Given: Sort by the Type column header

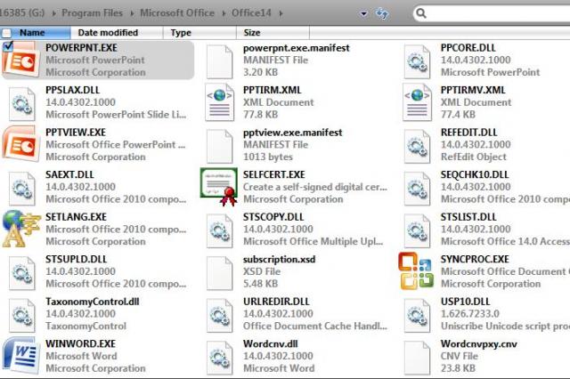Looking at the screenshot, I should click(x=199, y=33).
